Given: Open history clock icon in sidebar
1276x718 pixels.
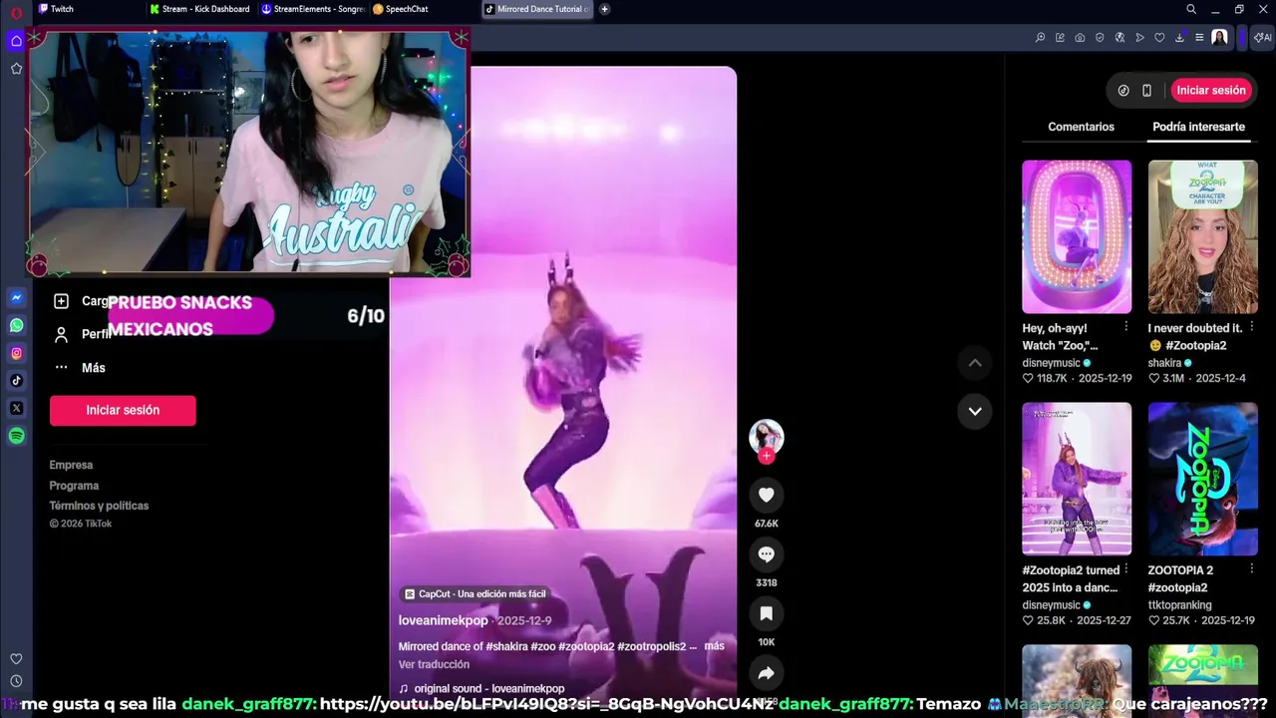Looking at the screenshot, I should [16, 681].
